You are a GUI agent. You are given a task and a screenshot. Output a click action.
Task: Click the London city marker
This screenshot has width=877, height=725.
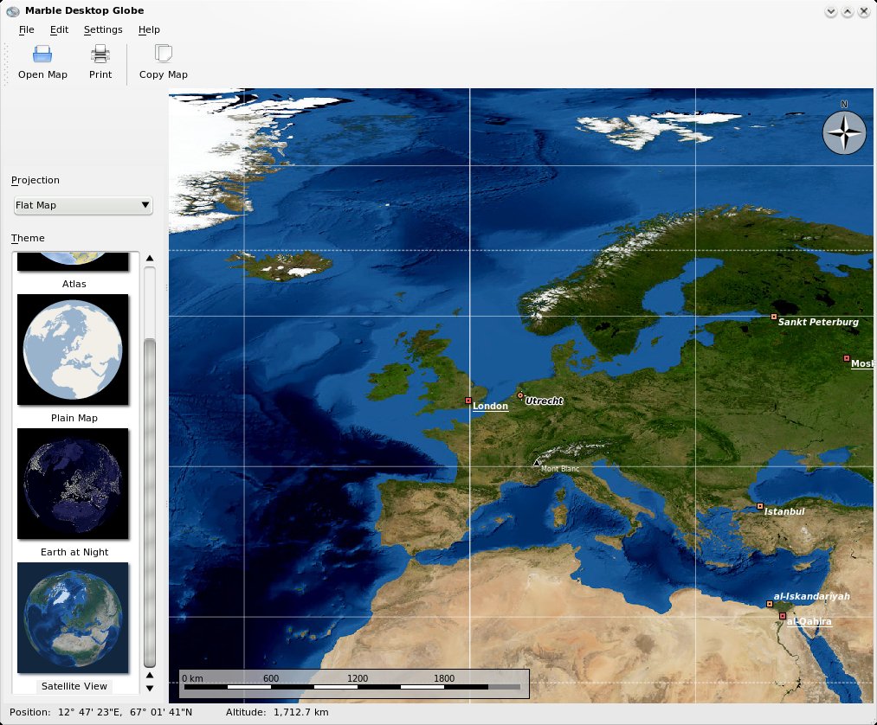coord(468,401)
